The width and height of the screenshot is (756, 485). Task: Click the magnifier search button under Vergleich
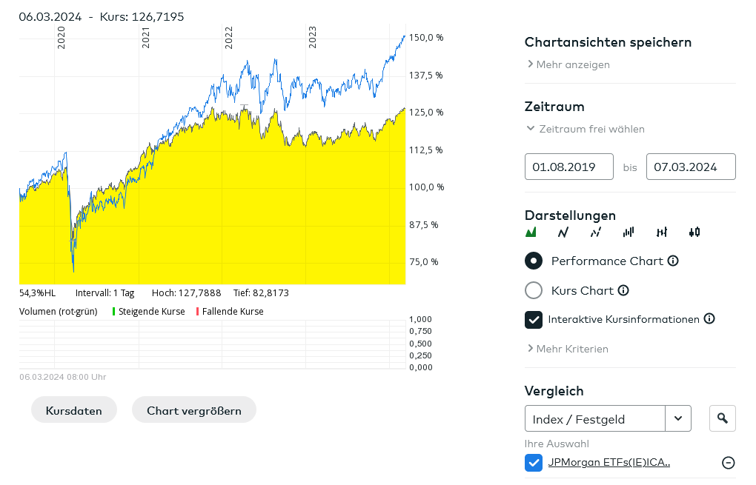coord(723,418)
